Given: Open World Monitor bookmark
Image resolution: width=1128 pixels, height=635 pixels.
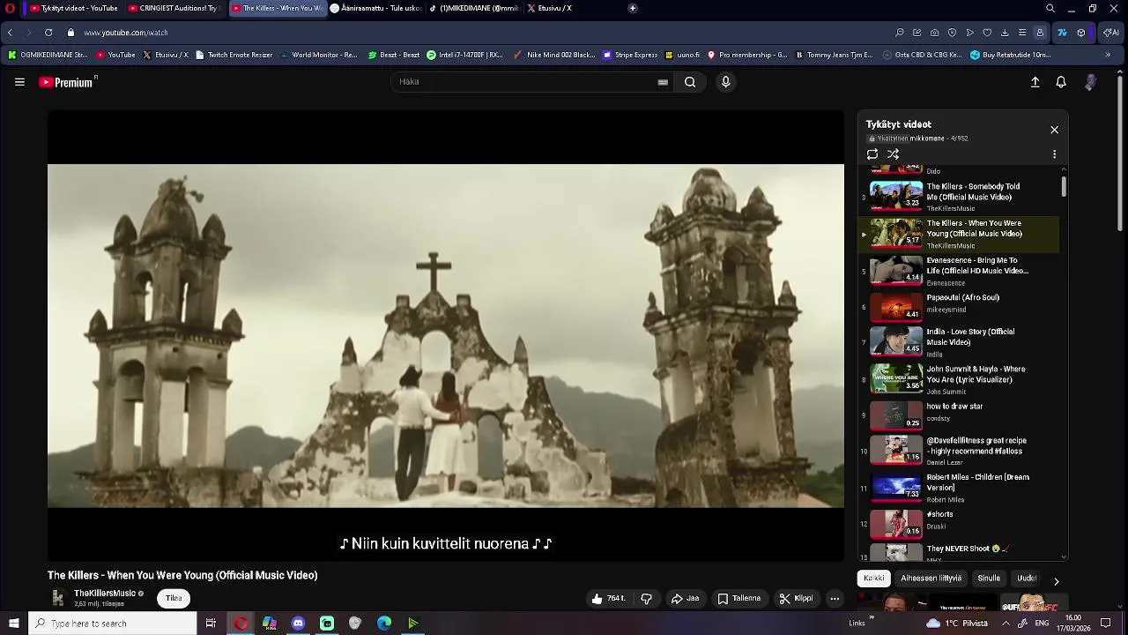Looking at the screenshot, I should point(319,55).
